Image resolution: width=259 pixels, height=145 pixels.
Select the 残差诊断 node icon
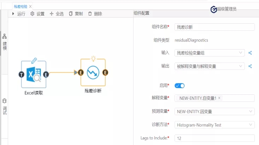(93, 72)
